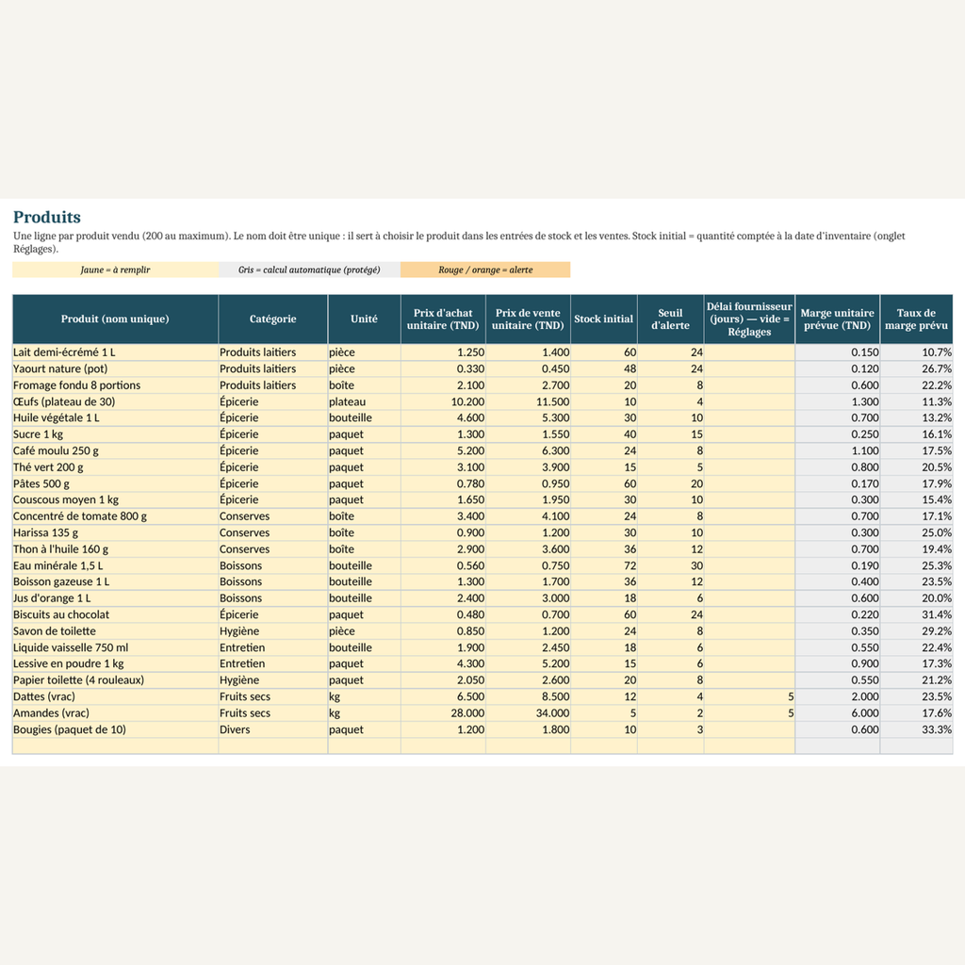Click the sale price 11.500 for Œufs

pyautogui.click(x=528, y=401)
